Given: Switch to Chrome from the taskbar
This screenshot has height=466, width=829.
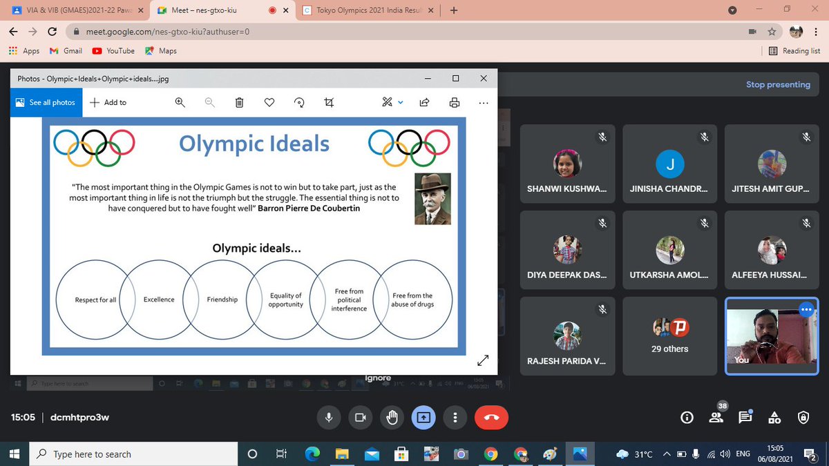Looking at the screenshot, I should (490, 454).
